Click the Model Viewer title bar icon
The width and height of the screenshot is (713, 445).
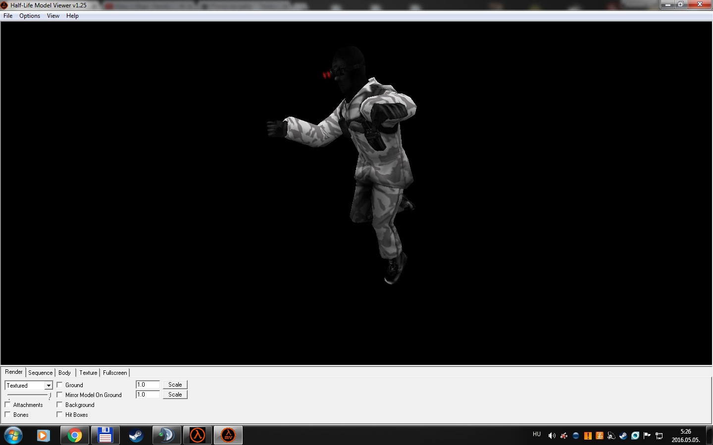[x=4, y=5]
